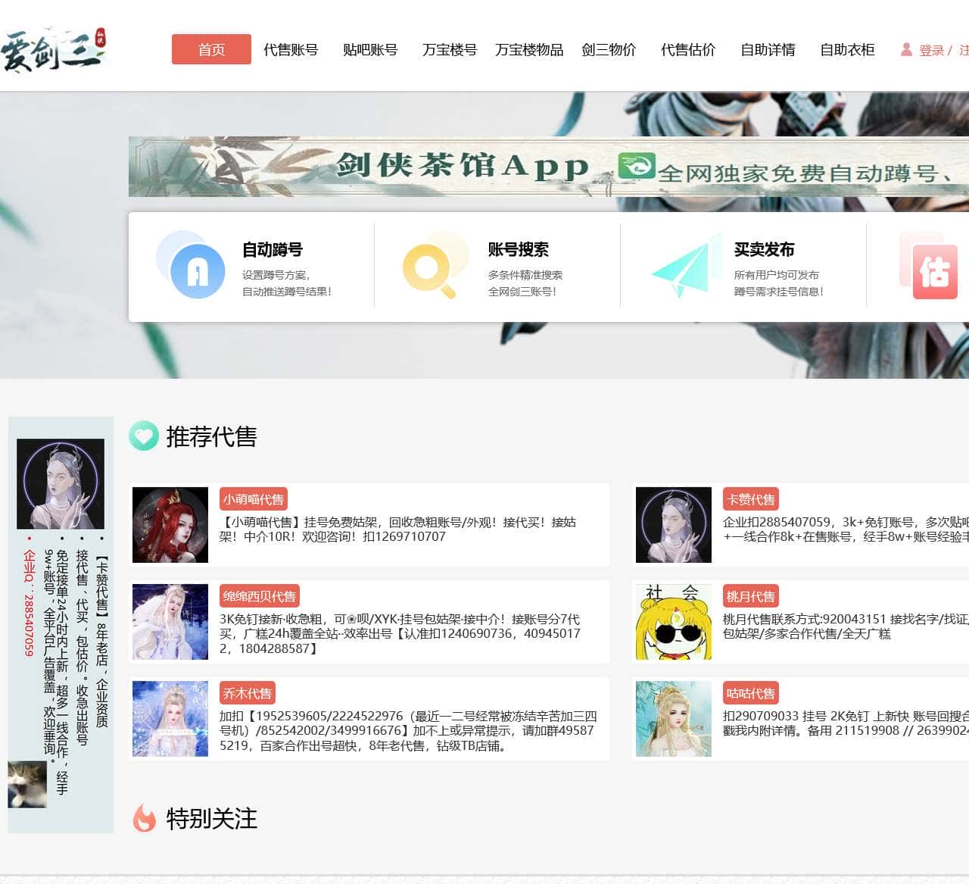This screenshot has height=884, width=969.
Task: Click the 桃月代售联系方式:920043151 text
Action: (846, 626)
